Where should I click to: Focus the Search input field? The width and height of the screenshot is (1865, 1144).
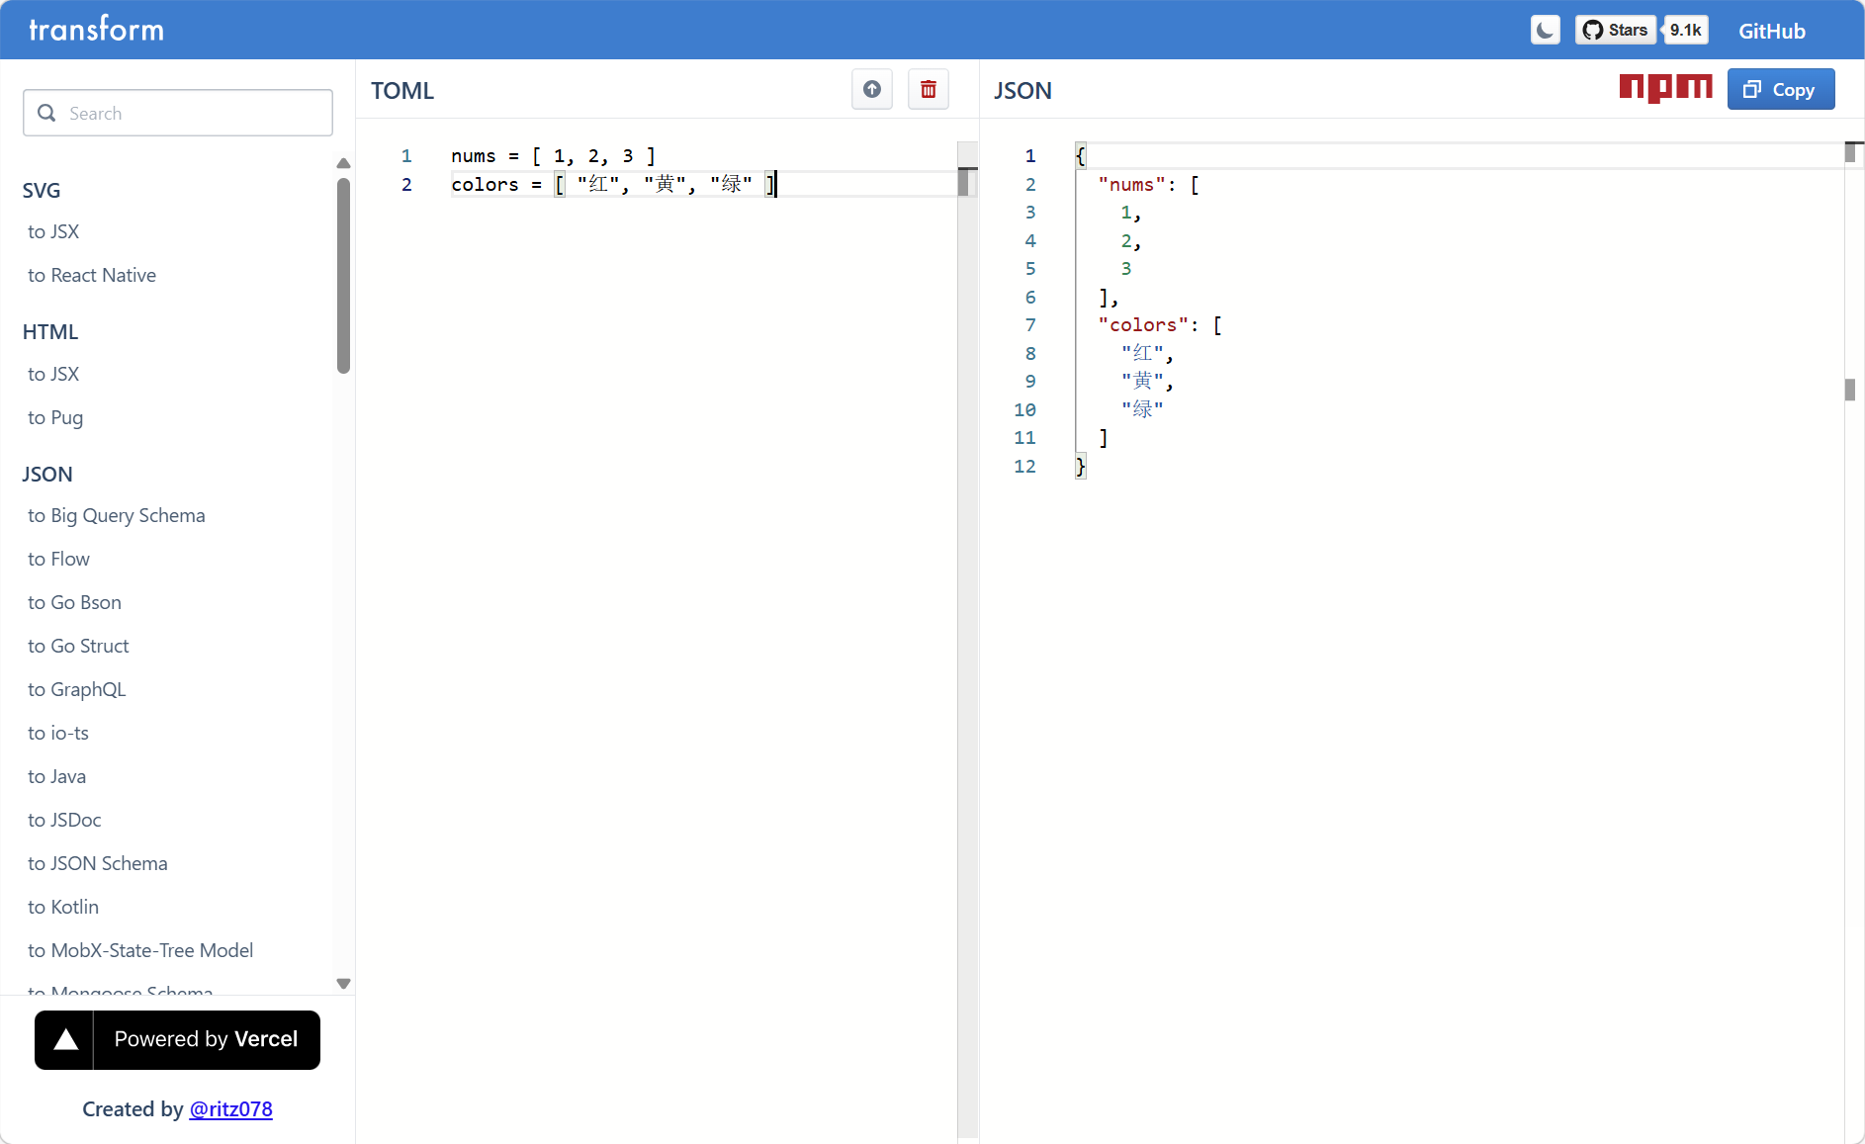[178, 114]
